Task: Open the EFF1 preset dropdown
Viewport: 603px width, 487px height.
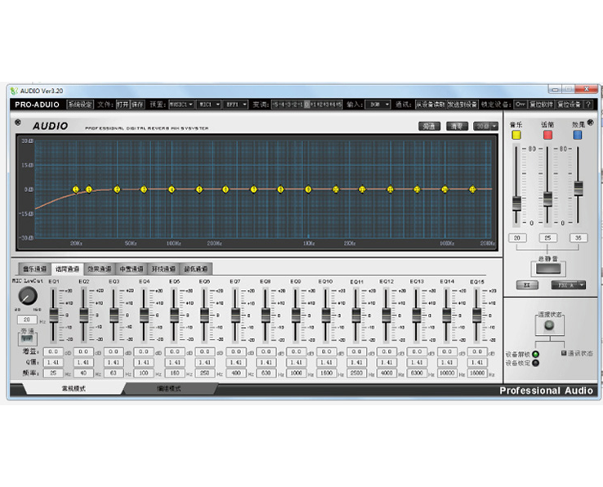Action: pyautogui.click(x=236, y=105)
